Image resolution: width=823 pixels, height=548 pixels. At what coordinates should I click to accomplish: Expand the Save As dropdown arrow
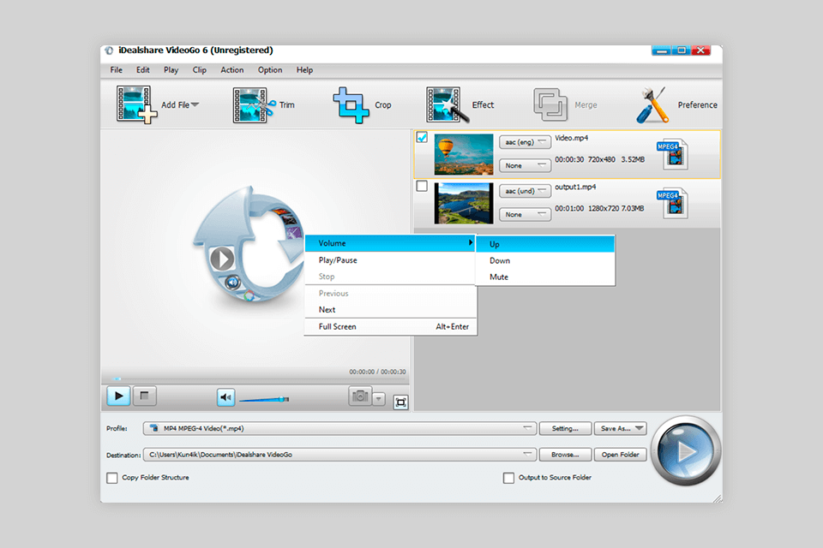[x=639, y=428]
